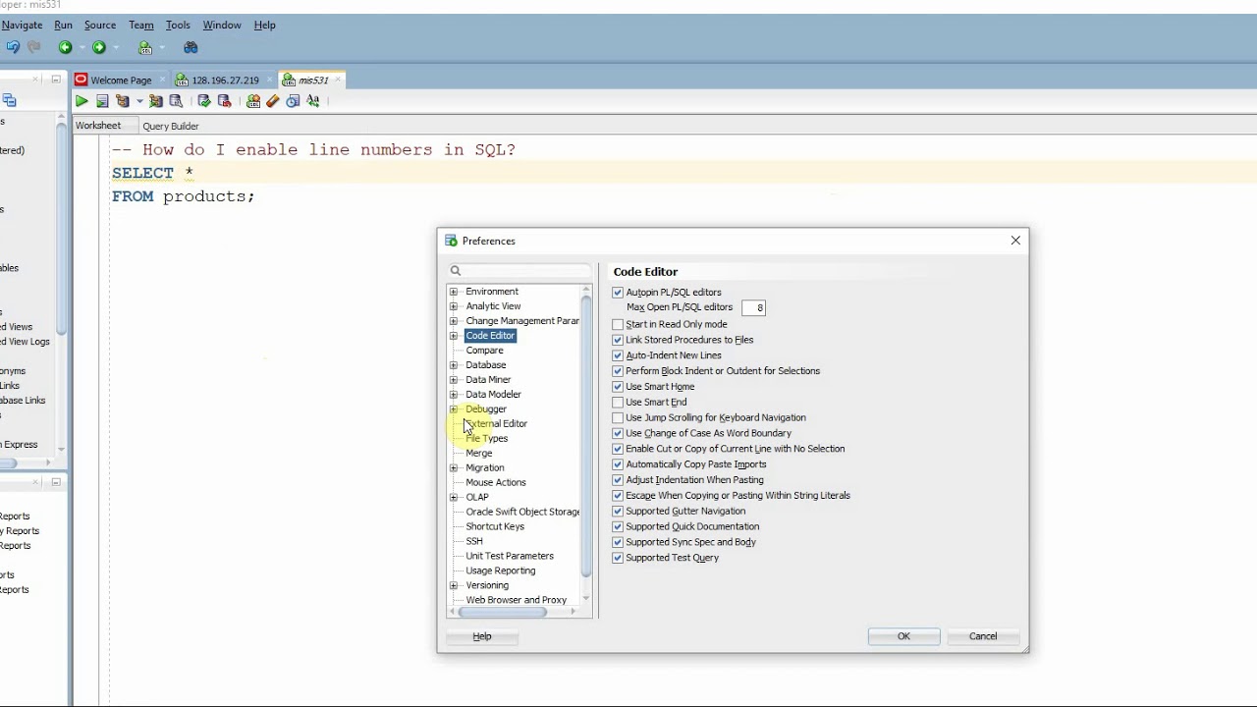
Task: Click the Help button in Preferences
Action: coord(482,636)
